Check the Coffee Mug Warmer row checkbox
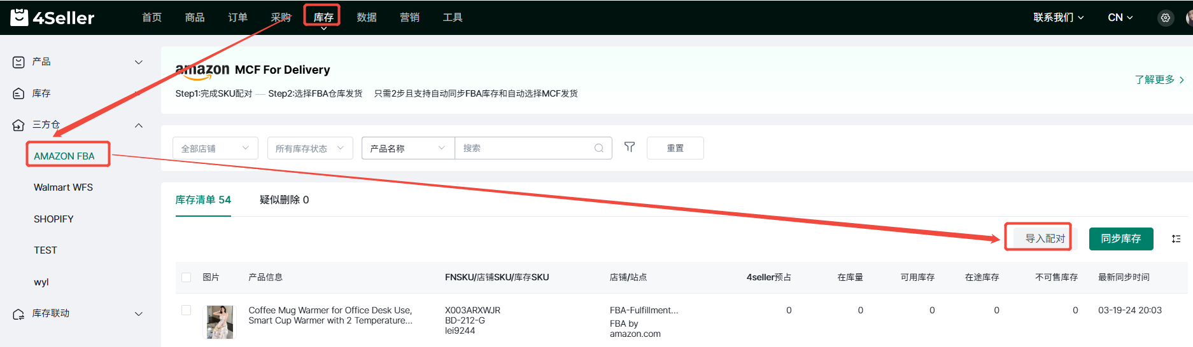This screenshot has width=1193, height=347. (186, 310)
